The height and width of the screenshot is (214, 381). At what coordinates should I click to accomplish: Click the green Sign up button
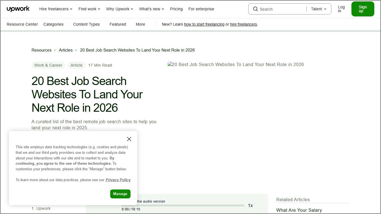[x=363, y=9]
